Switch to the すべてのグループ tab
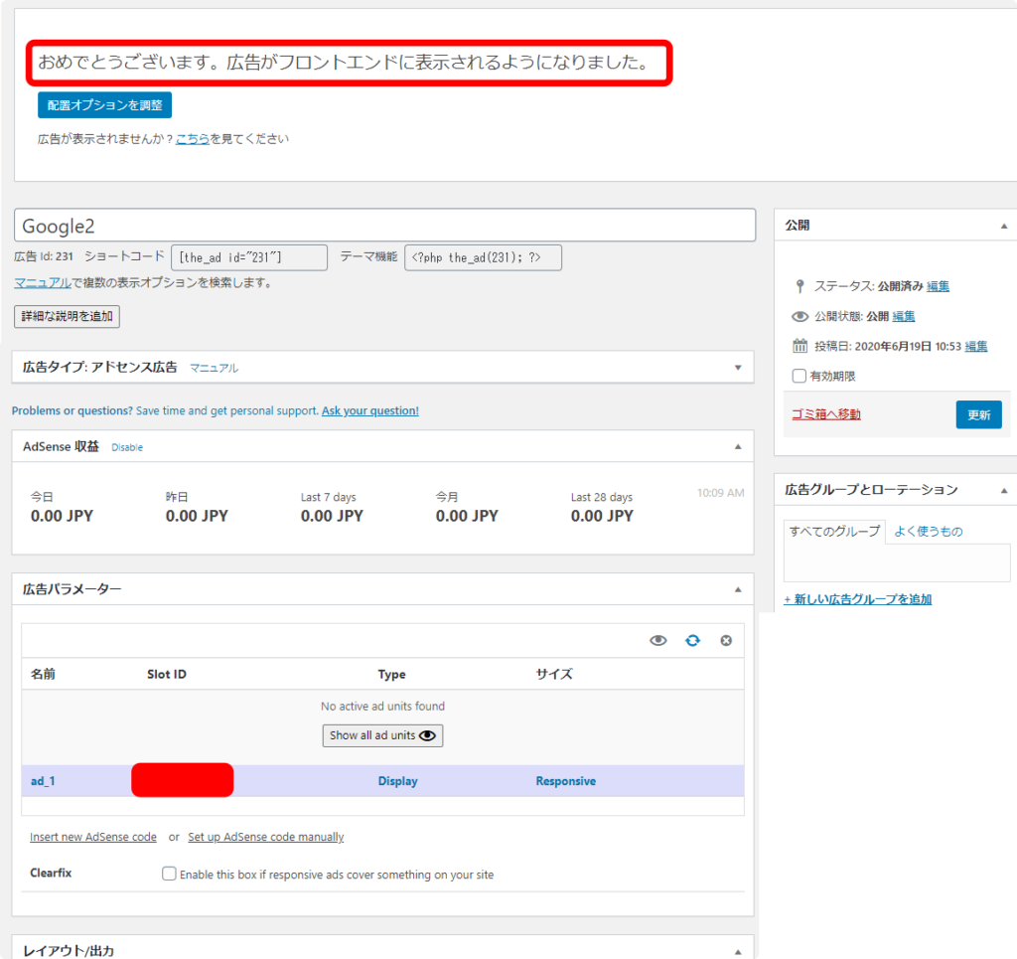 (834, 532)
